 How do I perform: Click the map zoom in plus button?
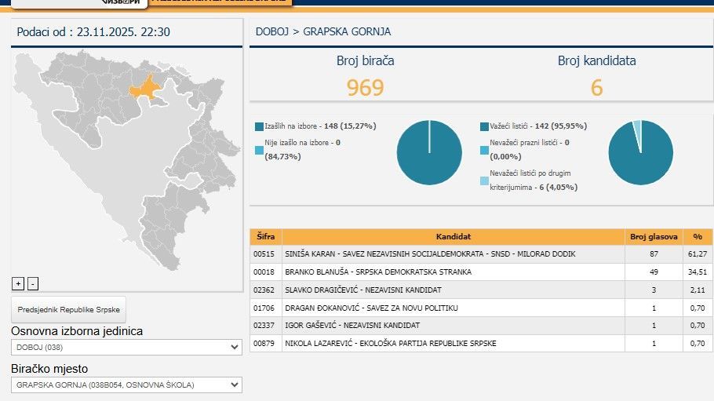coord(18,284)
